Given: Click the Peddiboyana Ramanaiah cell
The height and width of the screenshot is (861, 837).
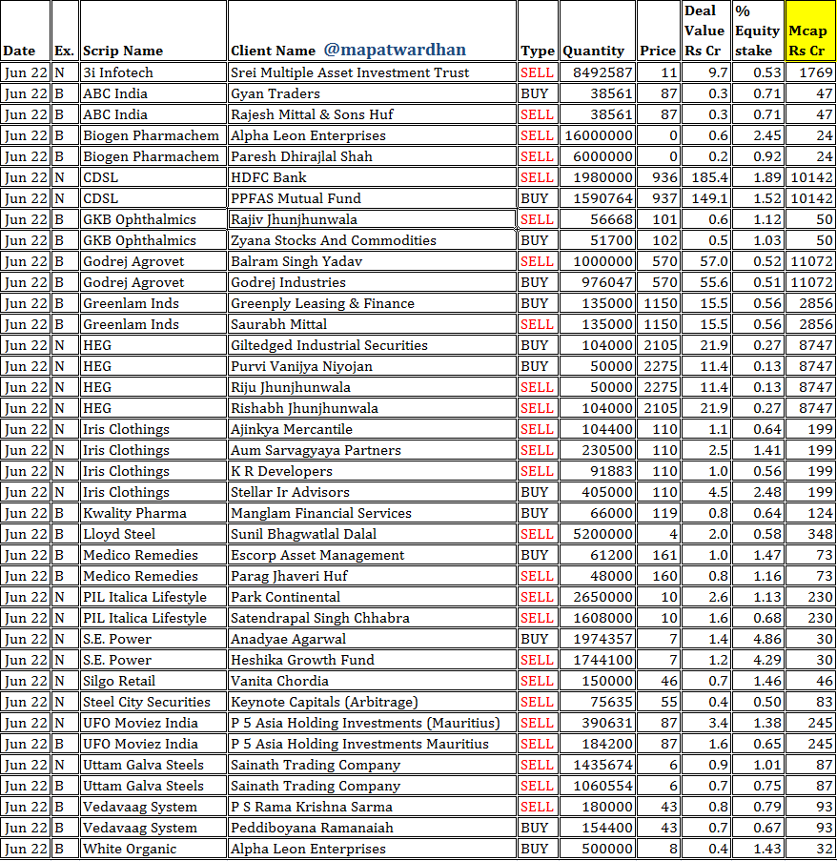Looking at the screenshot, I should (372, 828).
